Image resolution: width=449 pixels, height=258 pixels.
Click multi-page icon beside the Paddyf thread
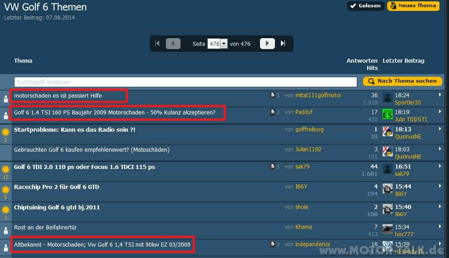(x=272, y=112)
